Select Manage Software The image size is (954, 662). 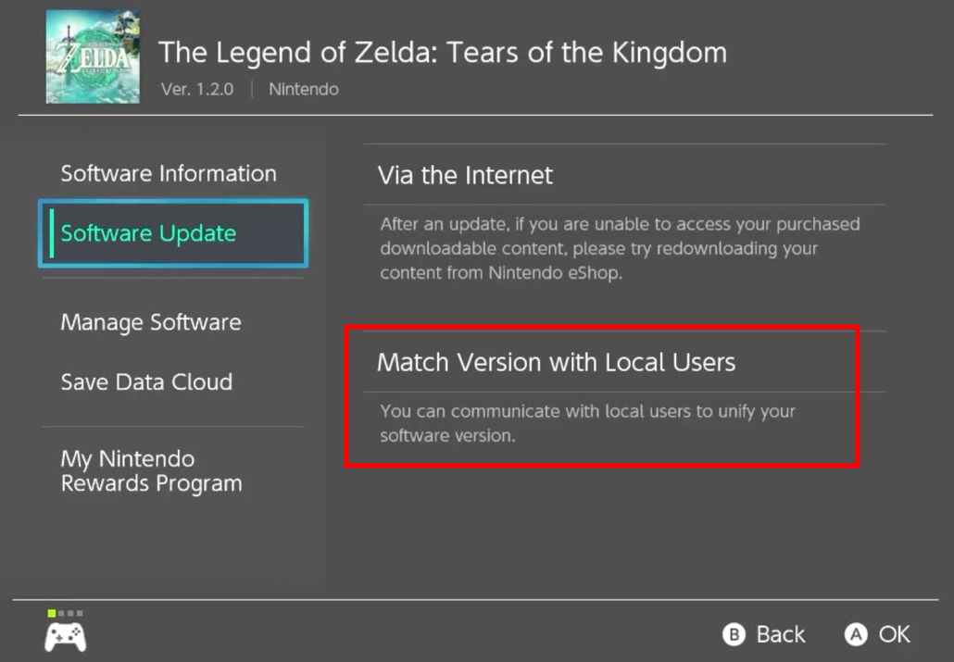(x=150, y=322)
